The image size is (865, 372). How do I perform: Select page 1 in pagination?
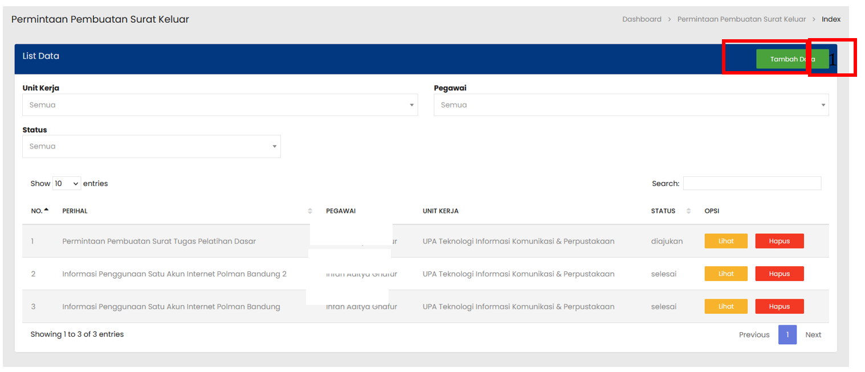(787, 335)
